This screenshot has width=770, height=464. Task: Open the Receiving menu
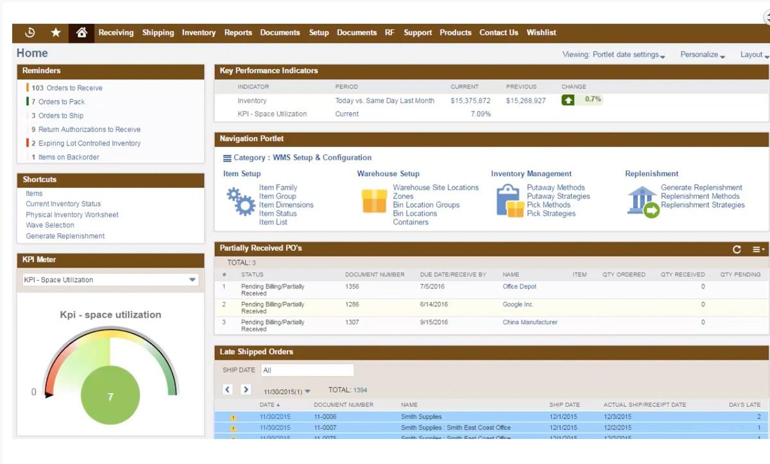116,33
